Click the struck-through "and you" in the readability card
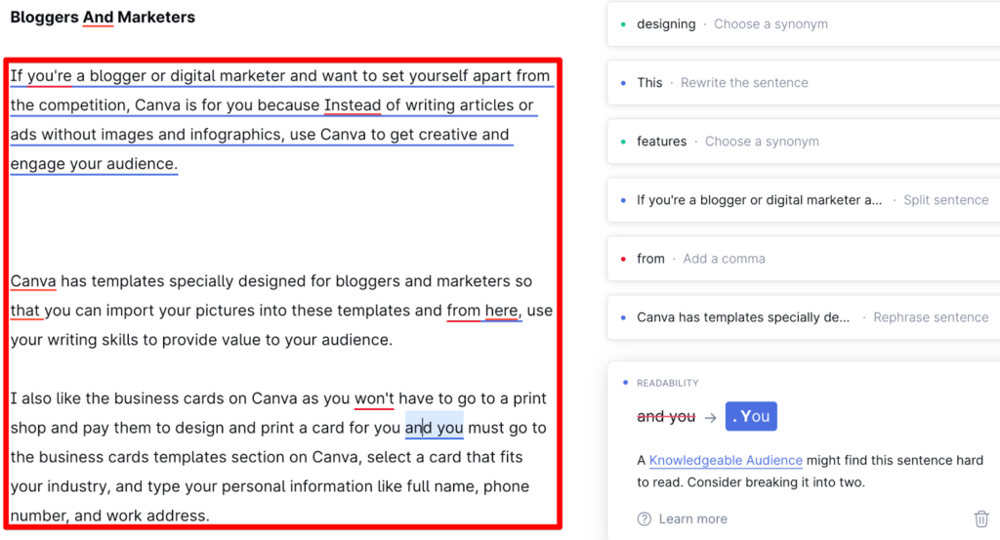Image resolution: width=1000 pixels, height=540 pixels. tap(666, 417)
